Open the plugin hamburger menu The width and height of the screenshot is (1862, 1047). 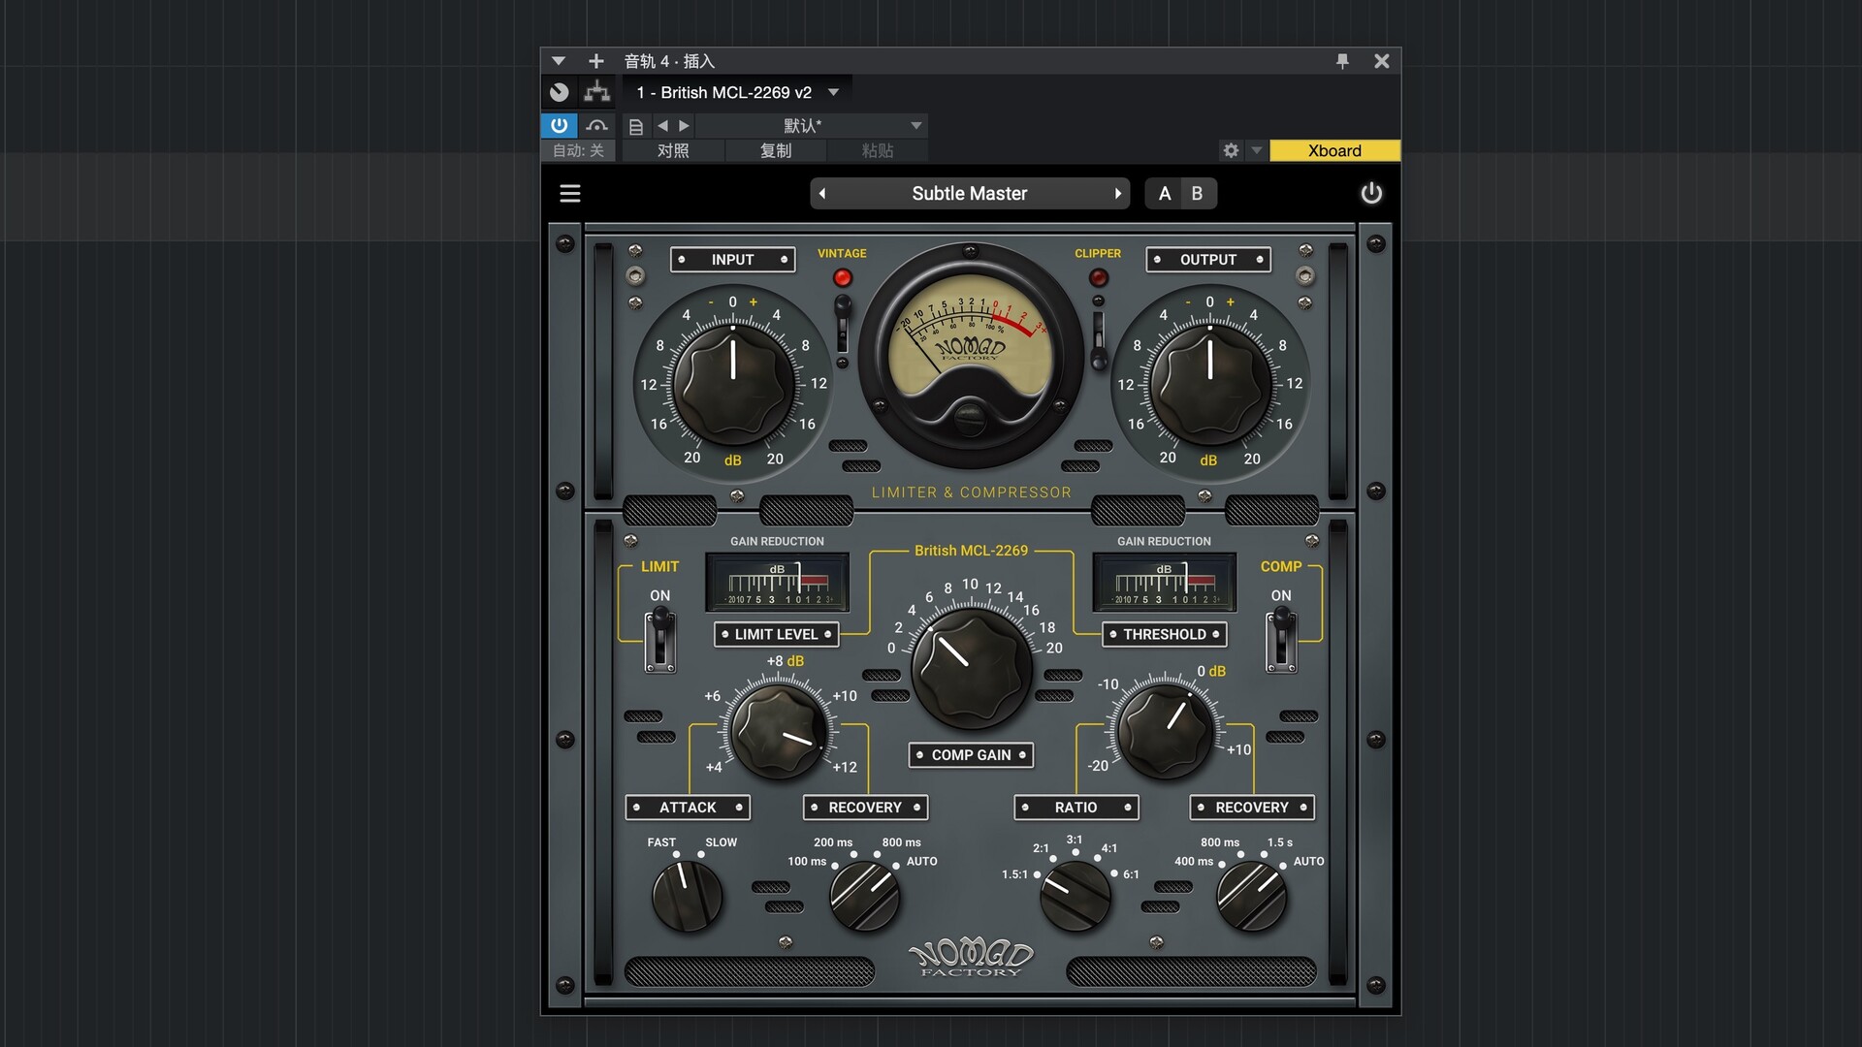[570, 194]
